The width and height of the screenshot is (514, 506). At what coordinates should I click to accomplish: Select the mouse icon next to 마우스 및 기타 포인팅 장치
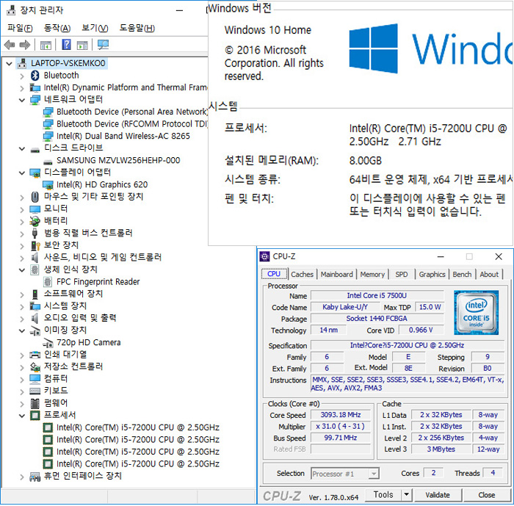pyautogui.click(x=35, y=197)
